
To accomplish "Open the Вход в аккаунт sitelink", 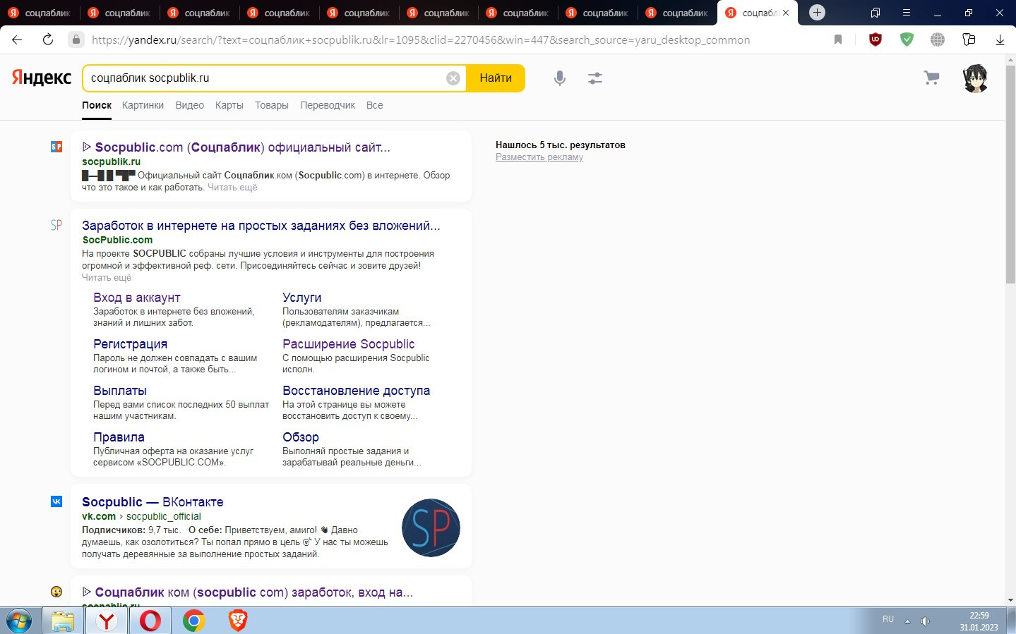I will [137, 298].
